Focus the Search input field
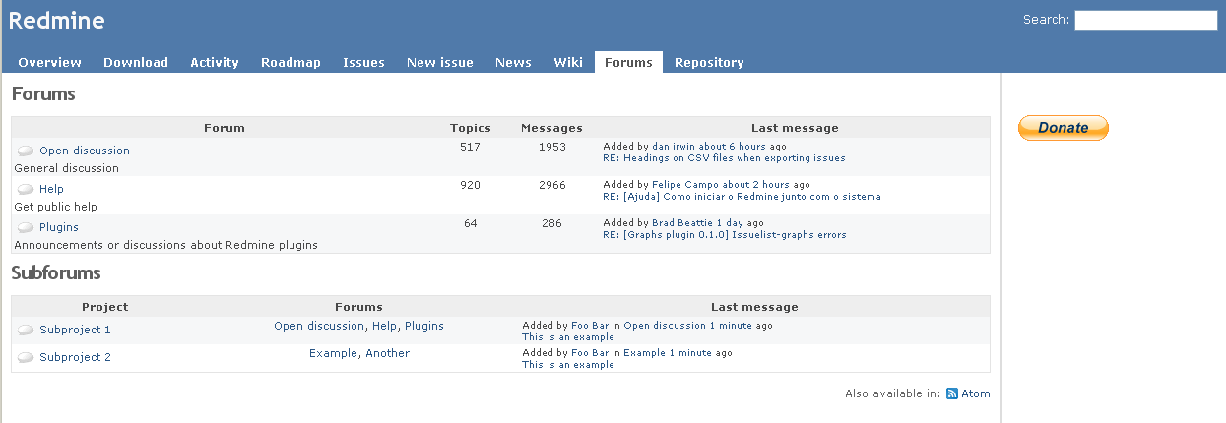The image size is (1226, 423). click(x=1146, y=21)
